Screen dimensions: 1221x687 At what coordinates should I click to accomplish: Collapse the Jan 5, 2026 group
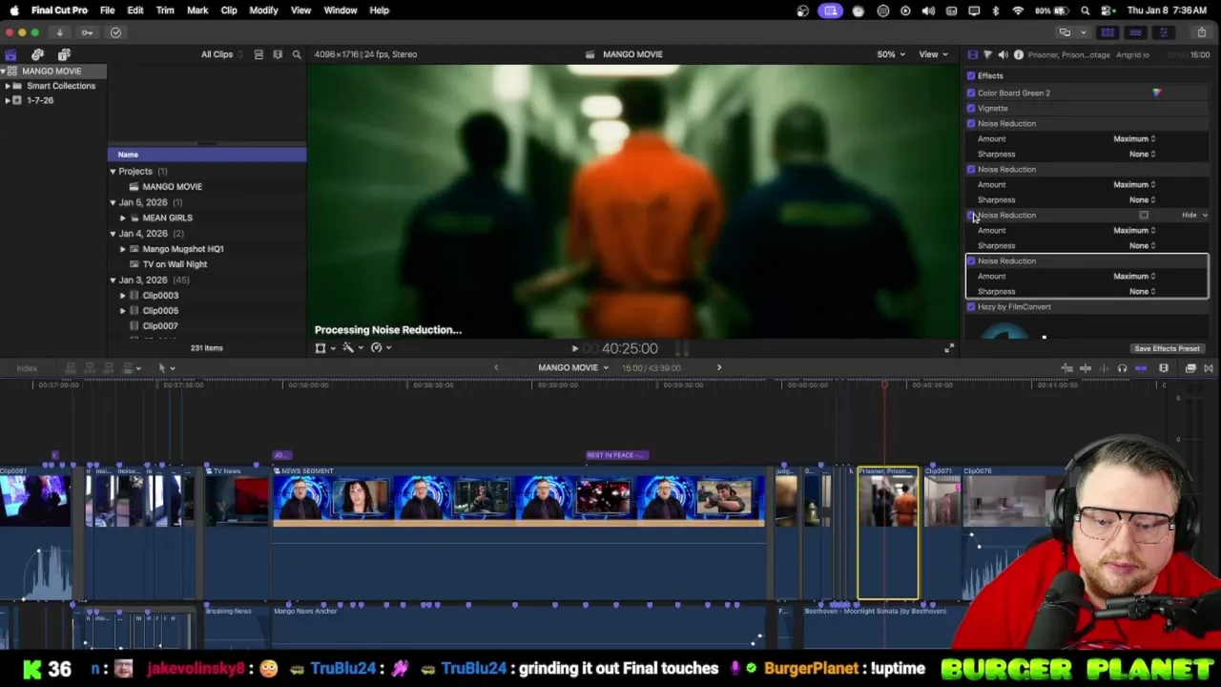113,202
